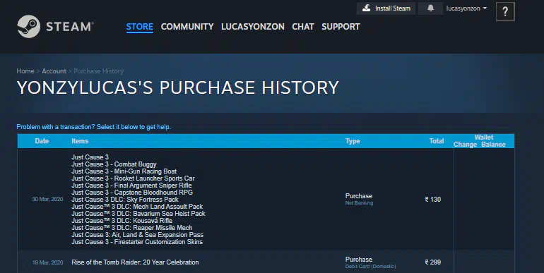The width and height of the screenshot is (544, 273).
Task: Open the CHAT tab
Action: tap(303, 27)
